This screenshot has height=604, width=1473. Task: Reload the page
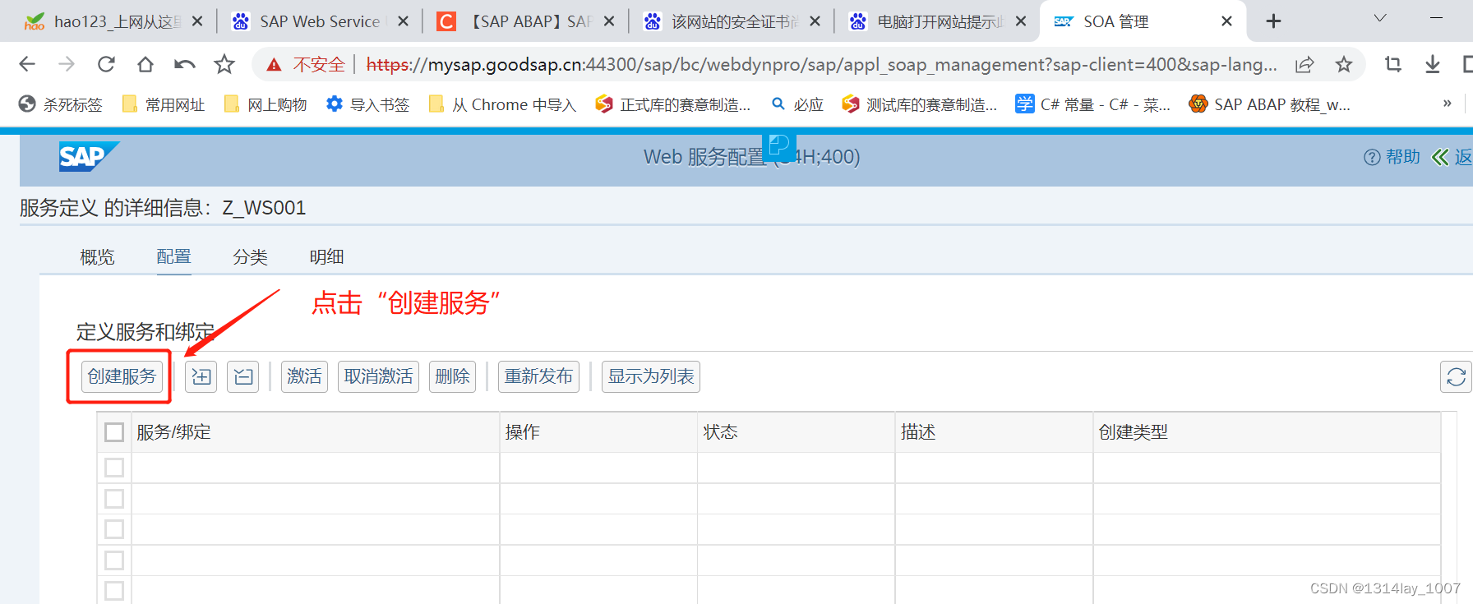pos(106,64)
